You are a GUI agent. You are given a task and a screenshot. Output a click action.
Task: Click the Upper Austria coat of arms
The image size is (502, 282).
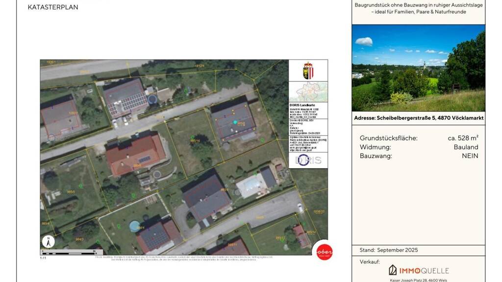pyautogui.click(x=308, y=71)
